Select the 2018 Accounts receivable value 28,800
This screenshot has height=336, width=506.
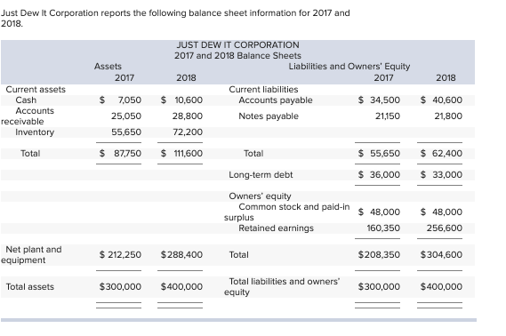pyautogui.click(x=188, y=116)
